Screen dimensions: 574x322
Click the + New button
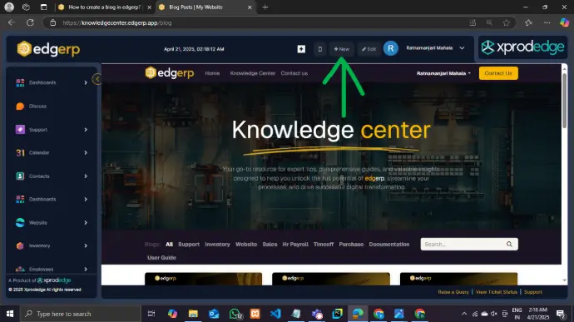[342, 49]
